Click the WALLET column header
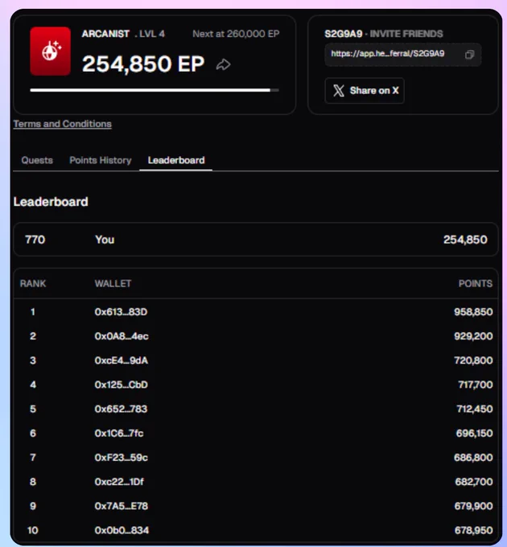 click(x=113, y=283)
